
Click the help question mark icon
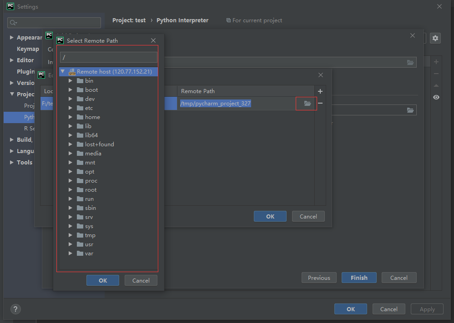(x=15, y=309)
